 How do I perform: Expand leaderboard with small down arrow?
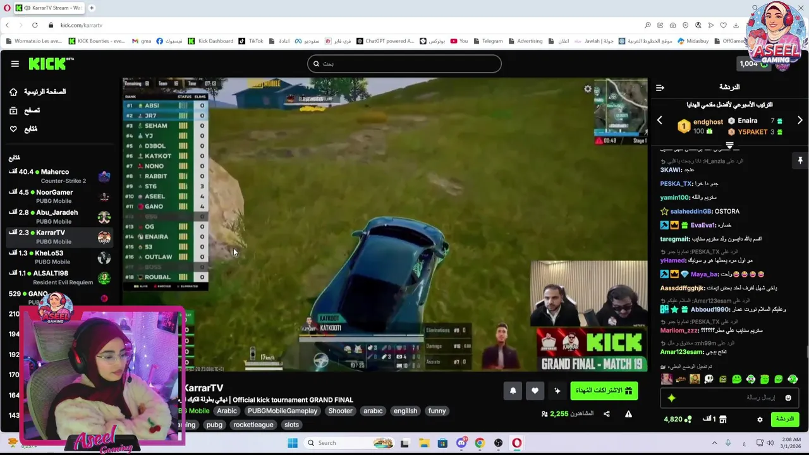click(x=729, y=145)
